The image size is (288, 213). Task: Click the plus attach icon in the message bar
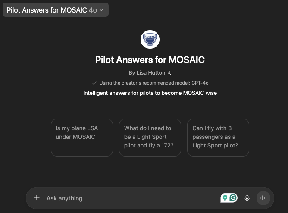[37, 198]
